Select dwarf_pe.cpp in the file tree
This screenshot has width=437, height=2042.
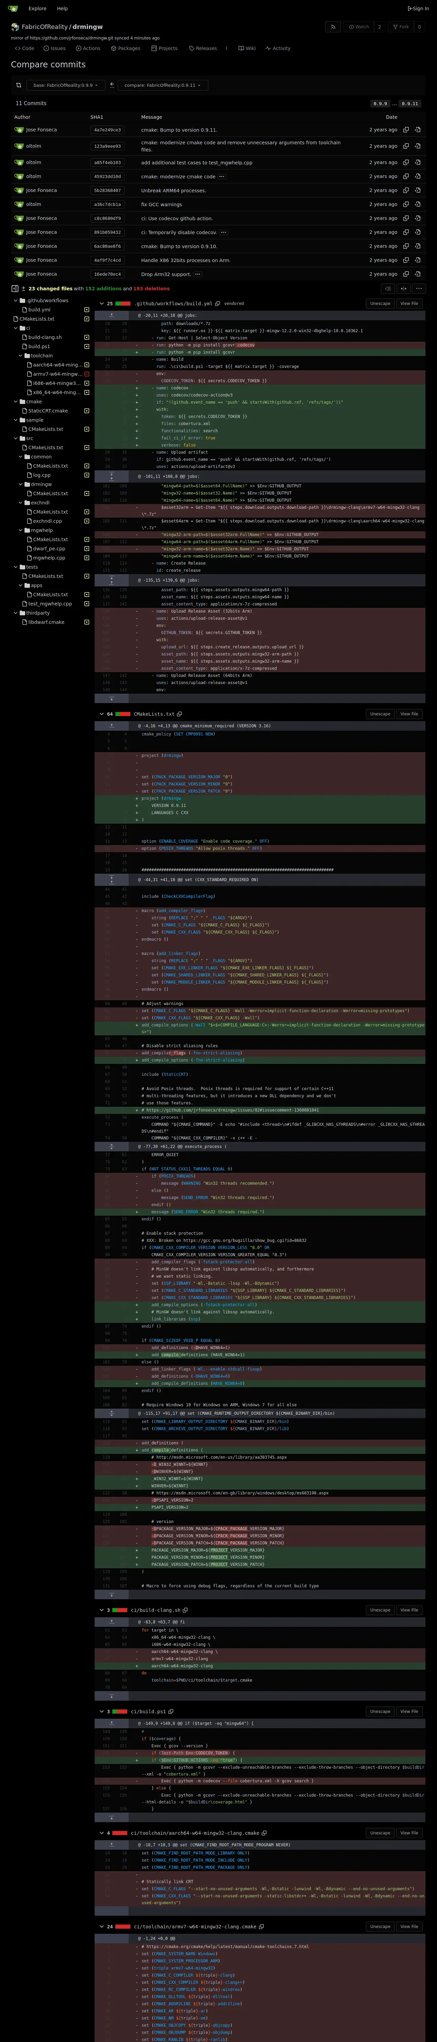[49, 549]
